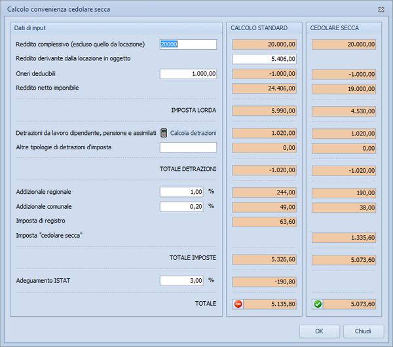Click the Dati di input panel header
Image resolution: width=393 pixels, height=347 pixels.
point(117,27)
